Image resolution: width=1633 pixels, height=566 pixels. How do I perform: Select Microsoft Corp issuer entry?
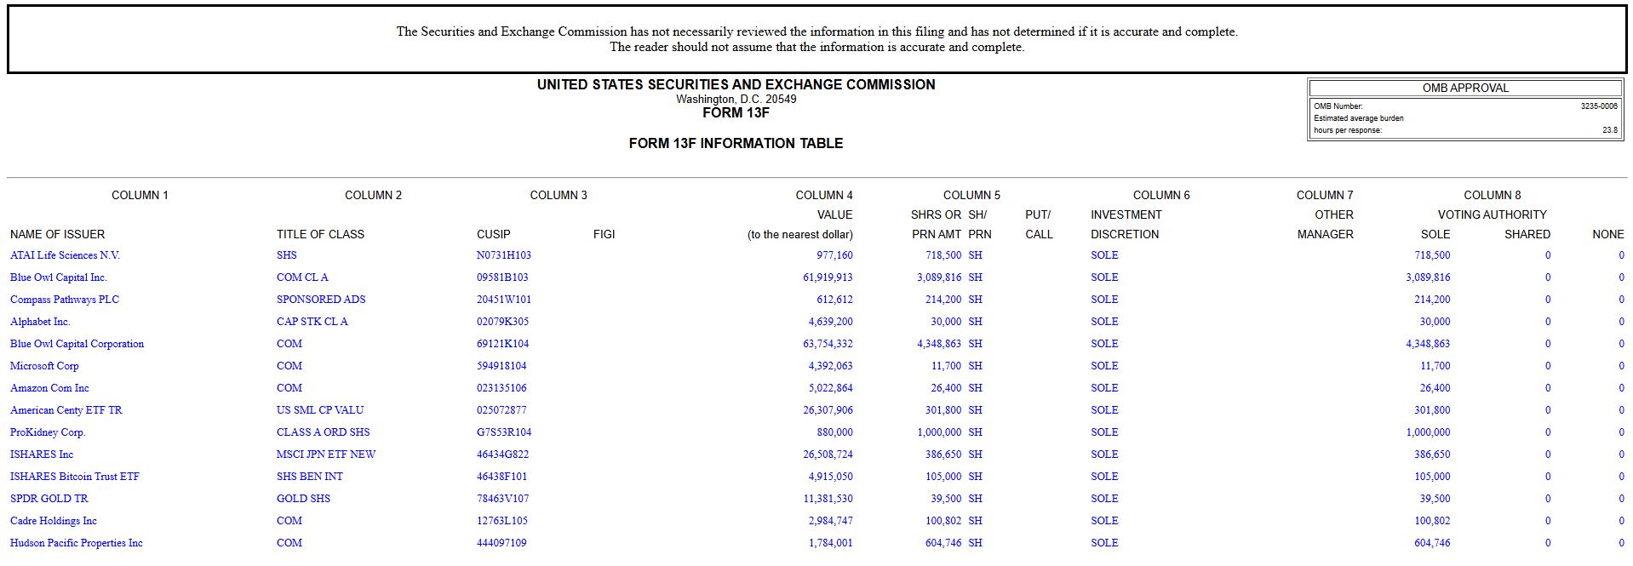click(44, 366)
